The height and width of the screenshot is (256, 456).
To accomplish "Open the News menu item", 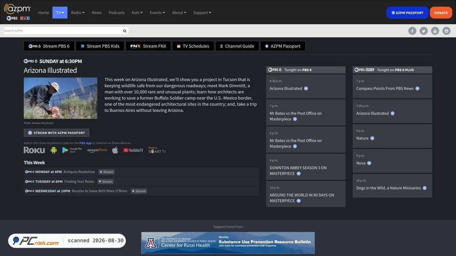I will (x=97, y=12).
